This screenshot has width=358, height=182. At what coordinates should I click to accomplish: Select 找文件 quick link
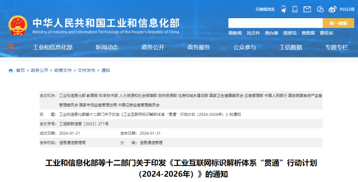[x=253, y=33]
